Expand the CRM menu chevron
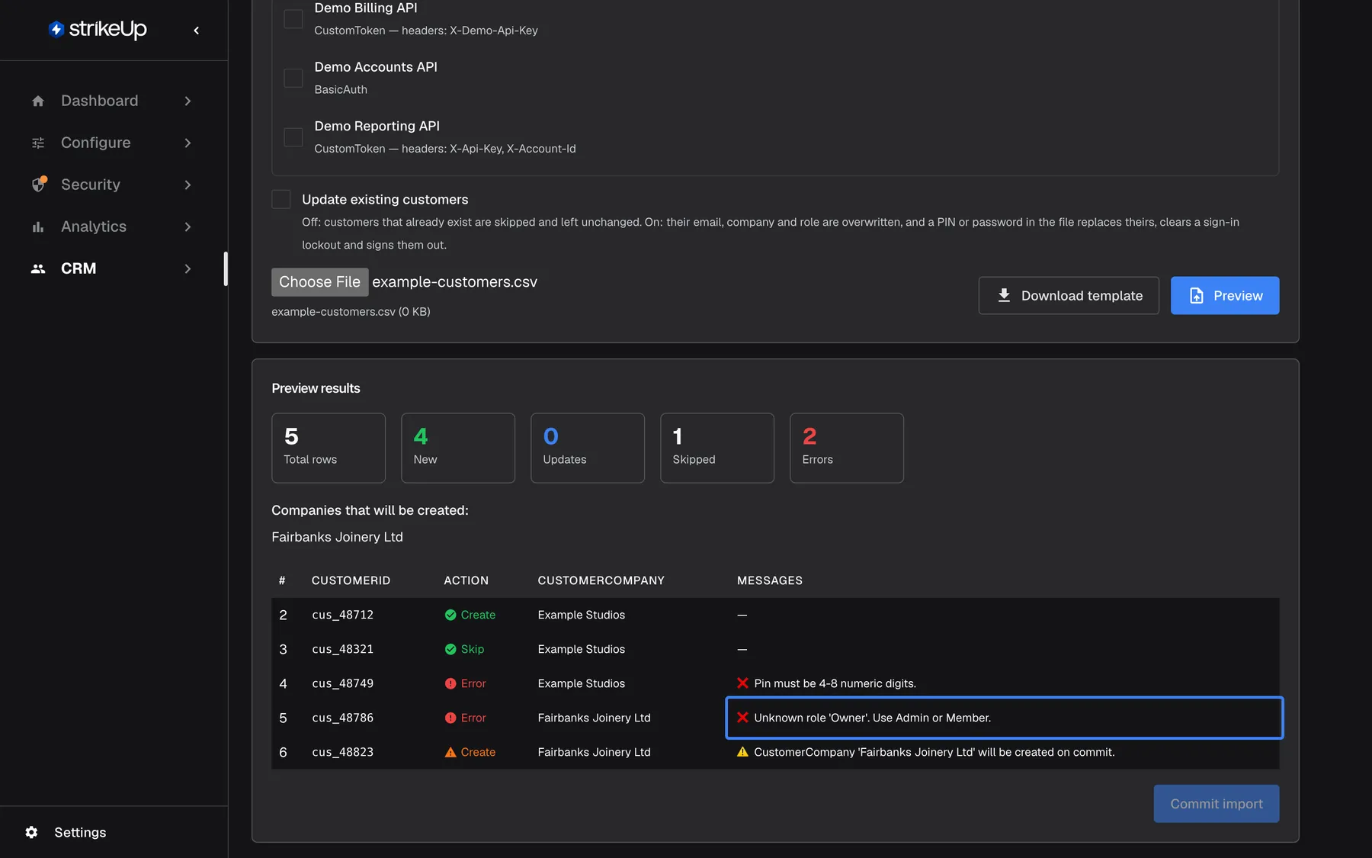 [x=188, y=269]
